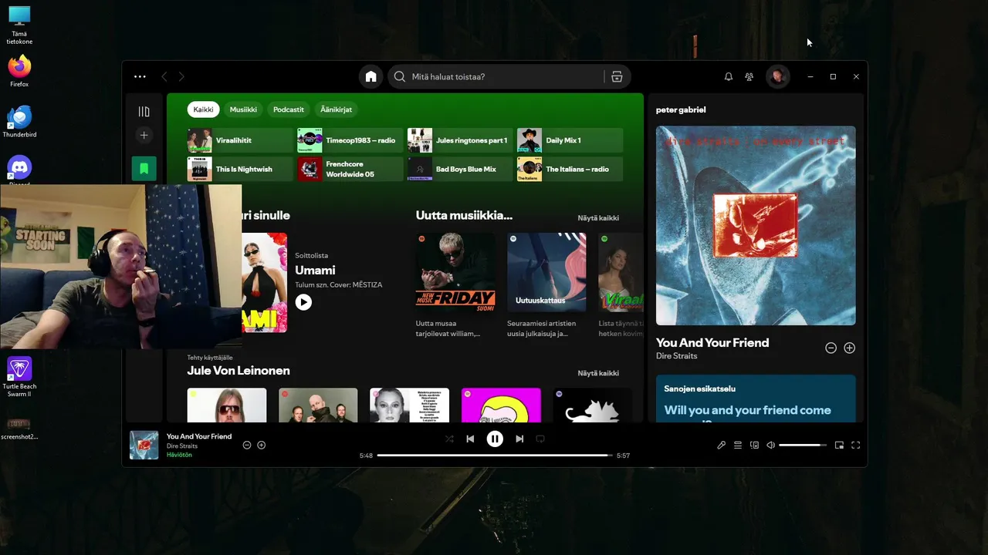
Task: Play the Umami playlist
Action: pos(303,302)
